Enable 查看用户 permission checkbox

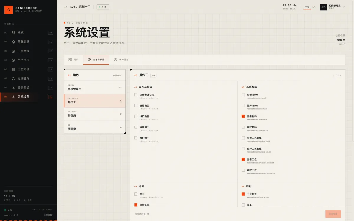[x=136, y=127]
